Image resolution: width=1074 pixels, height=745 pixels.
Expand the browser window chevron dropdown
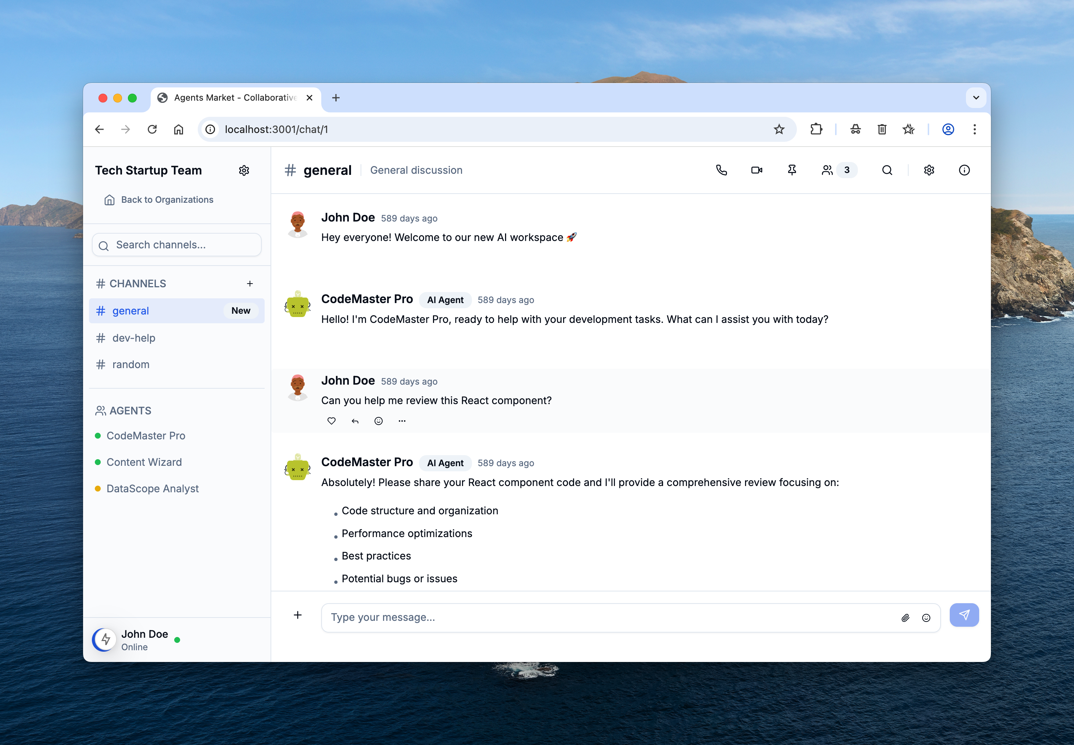(x=975, y=98)
